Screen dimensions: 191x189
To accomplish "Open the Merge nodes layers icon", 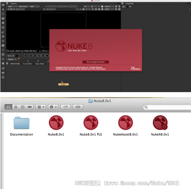I will point(3,37).
